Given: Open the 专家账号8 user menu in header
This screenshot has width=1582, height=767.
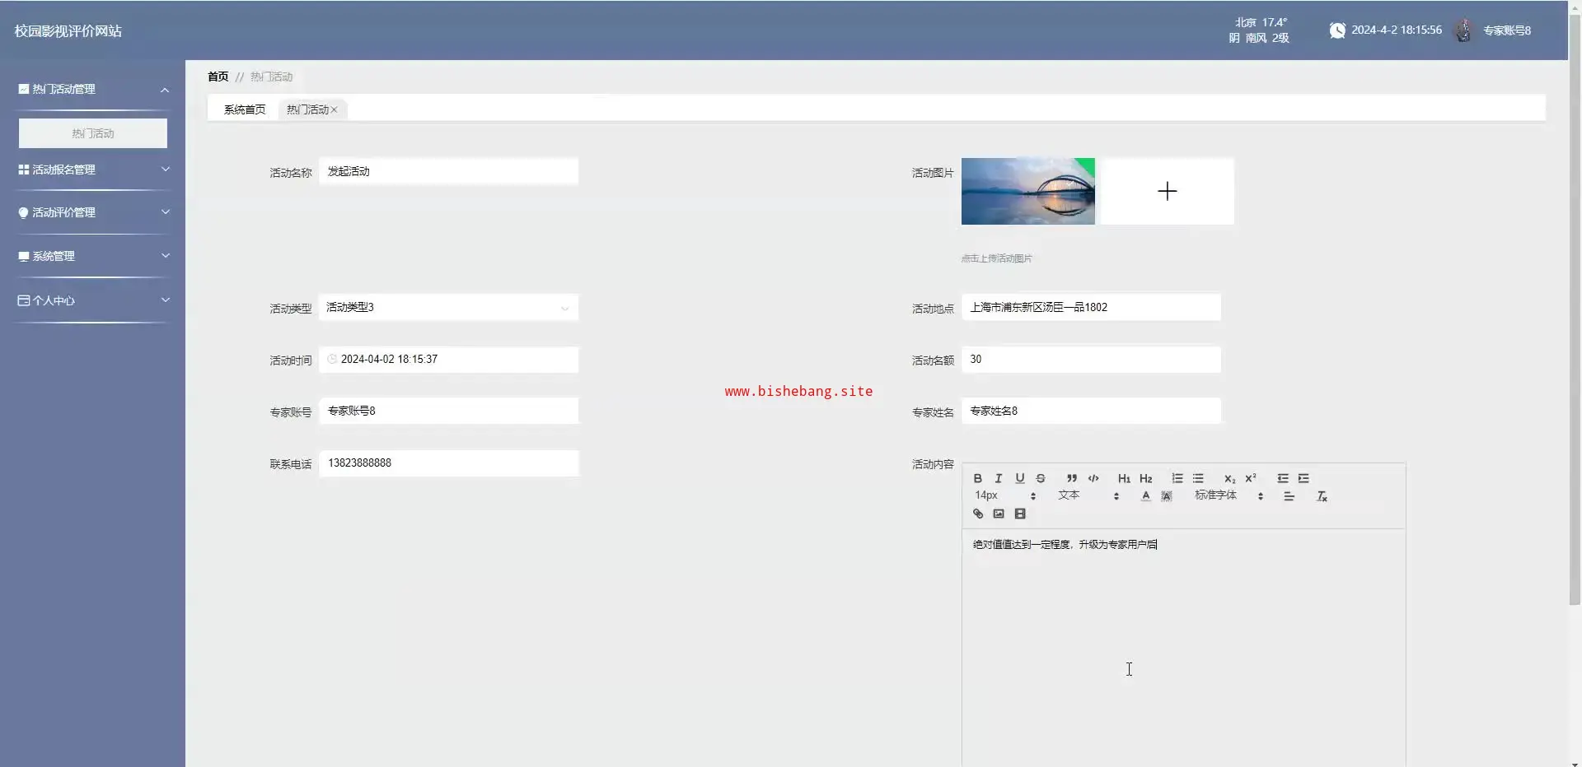Looking at the screenshot, I should (x=1507, y=30).
